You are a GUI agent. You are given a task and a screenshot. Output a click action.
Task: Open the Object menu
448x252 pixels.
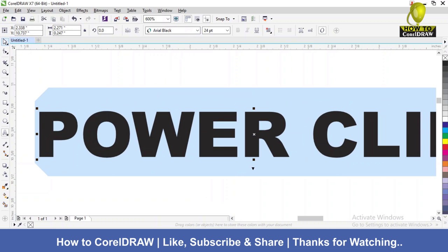64,10
